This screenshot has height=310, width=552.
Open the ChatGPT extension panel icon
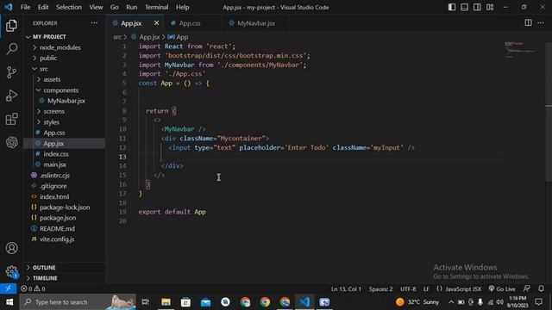coord(11,142)
